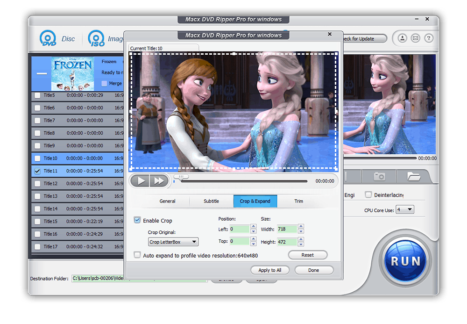Check the Title14 checkbox

click(37, 209)
